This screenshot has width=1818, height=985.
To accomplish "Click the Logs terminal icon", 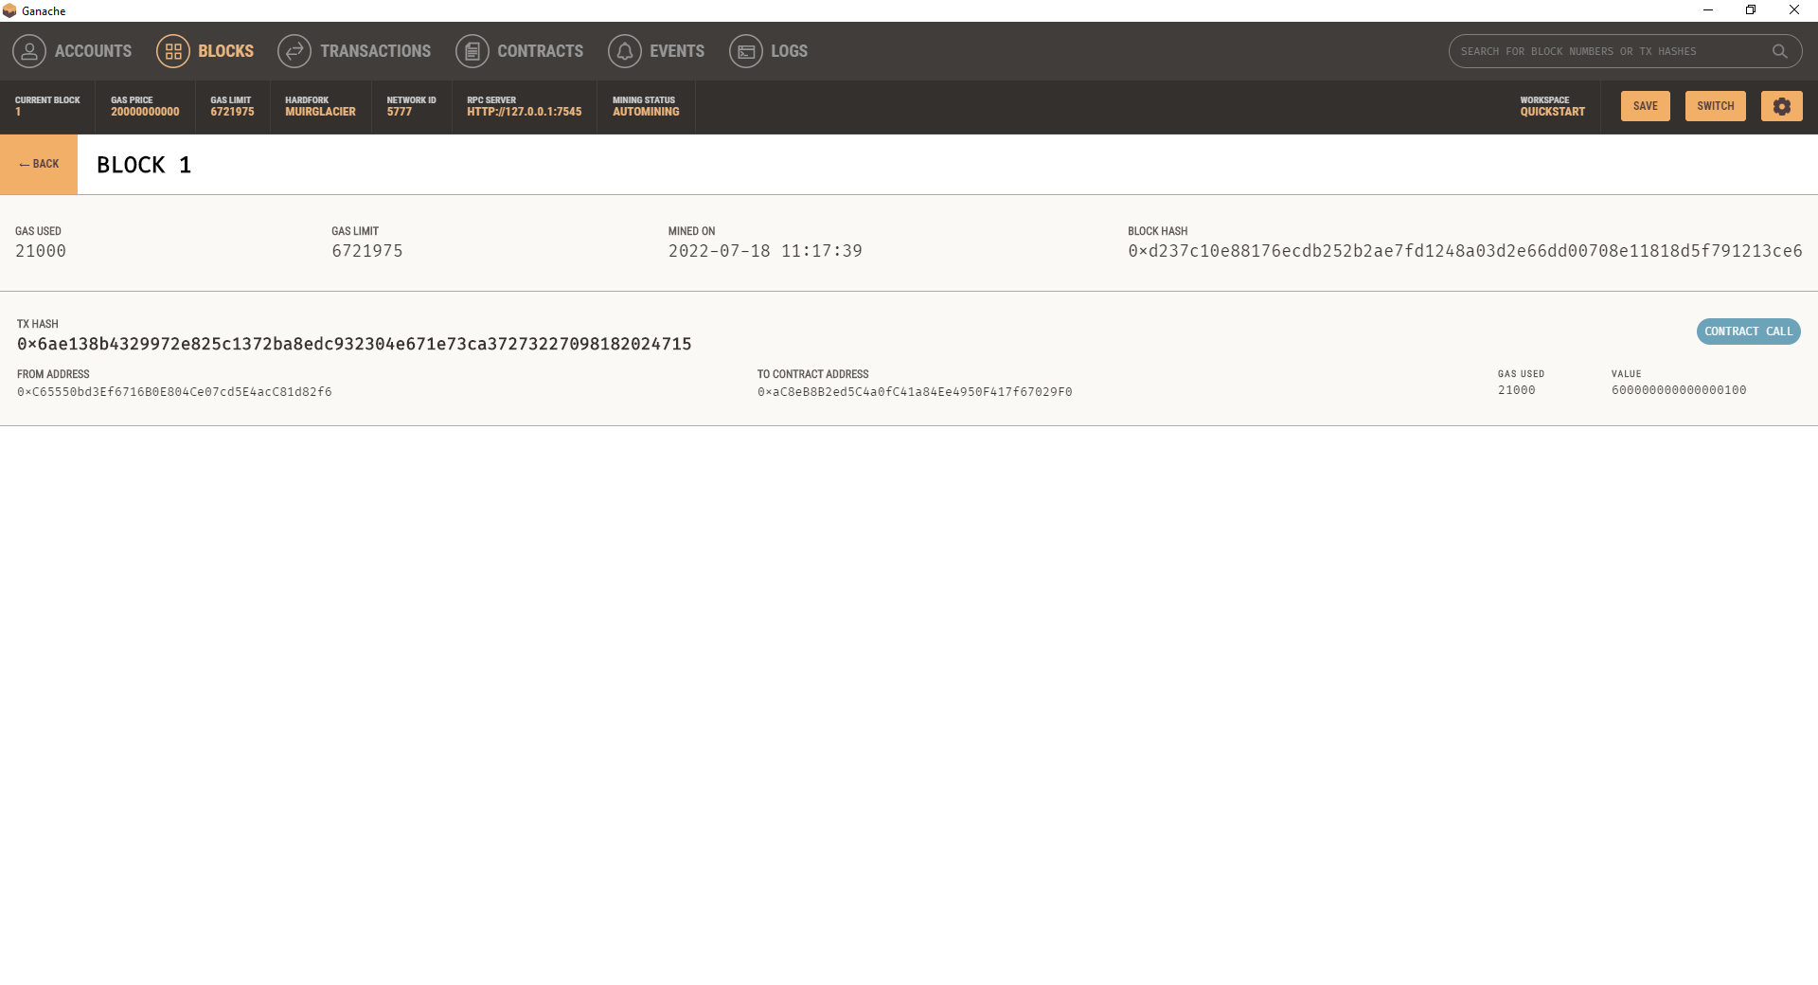I will [x=746, y=51].
